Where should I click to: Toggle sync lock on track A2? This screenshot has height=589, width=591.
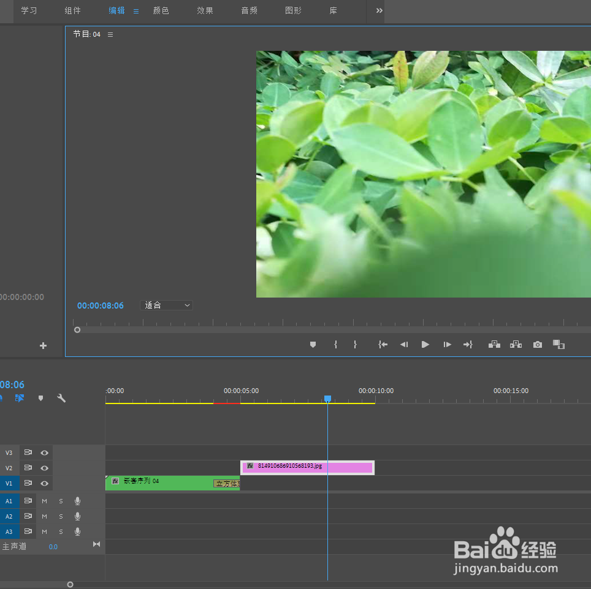pos(28,516)
